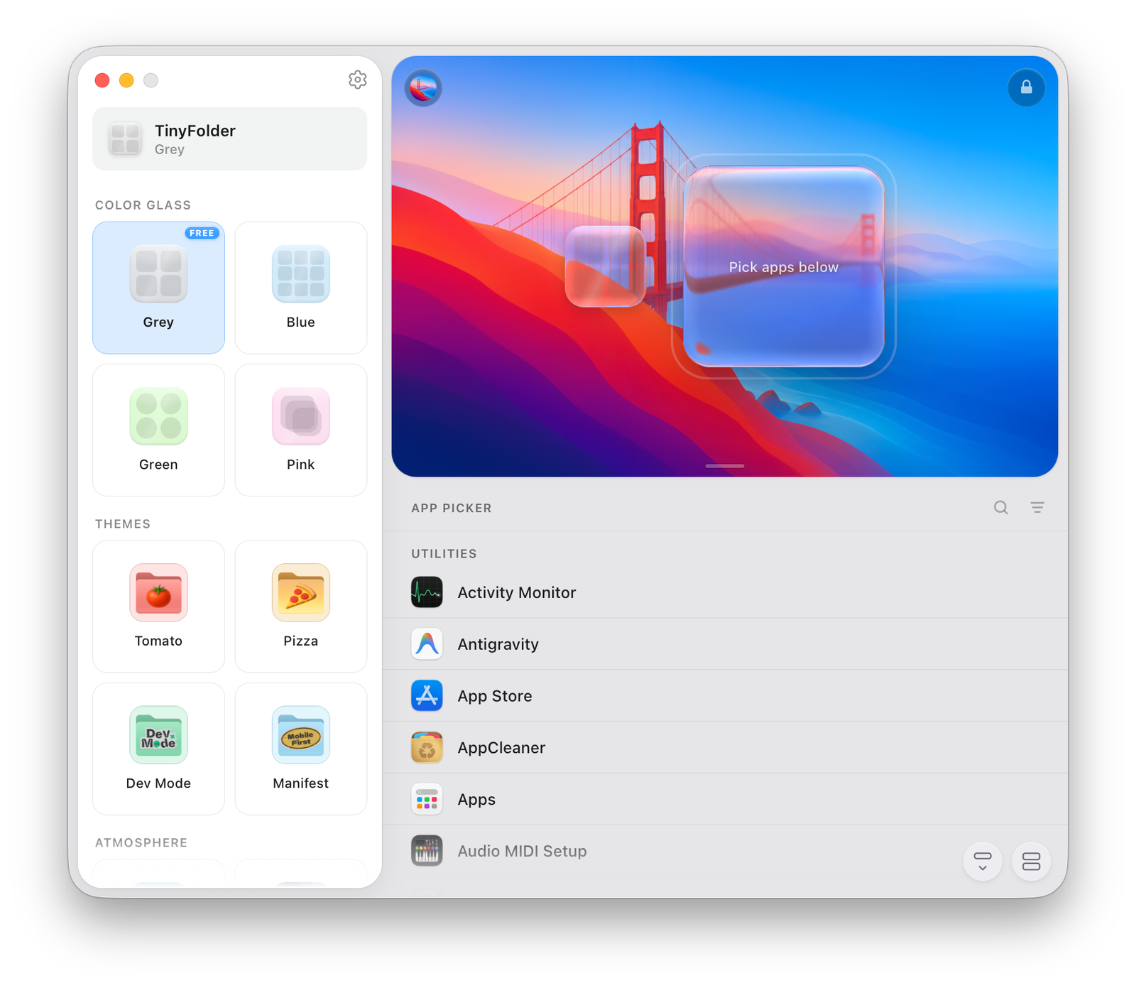Open search in App Picker

1000,507
